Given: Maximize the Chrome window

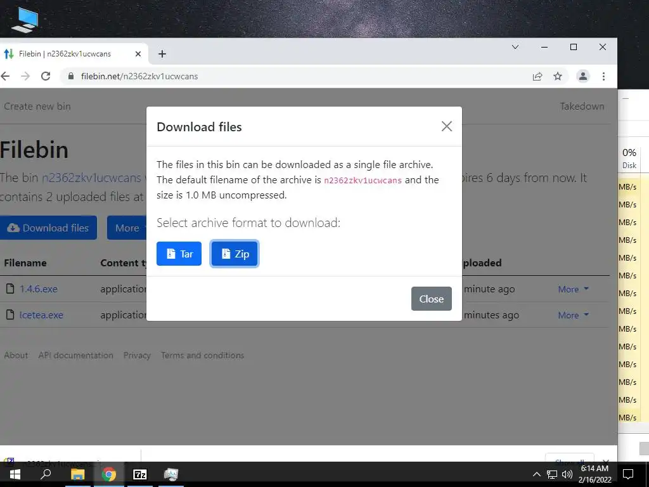Looking at the screenshot, I should [x=573, y=47].
